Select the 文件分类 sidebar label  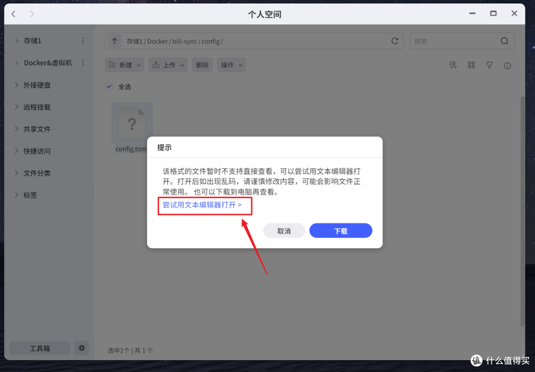(x=37, y=173)
